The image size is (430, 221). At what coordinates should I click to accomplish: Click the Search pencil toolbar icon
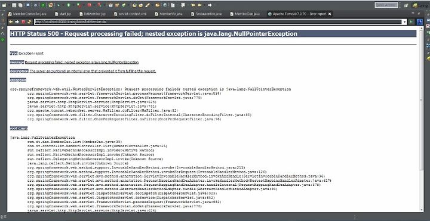coord(147,5)
